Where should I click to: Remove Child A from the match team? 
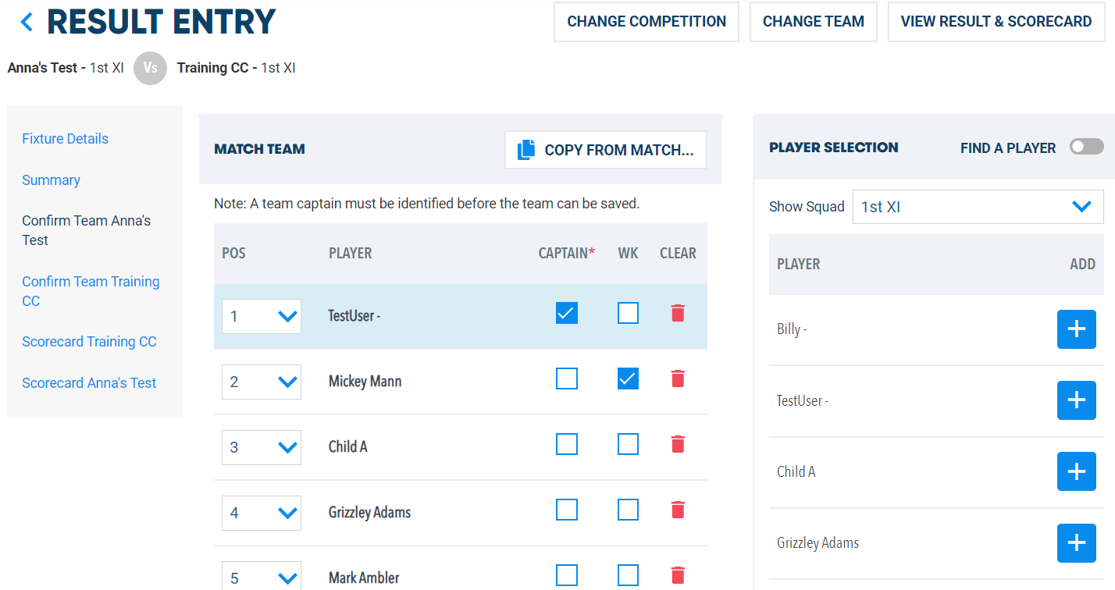pyautogui.click(x=678, y=443)
